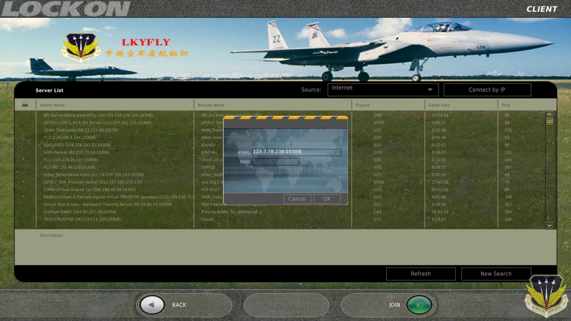
Task: Click the ping value 143
Action: [508, 160]
